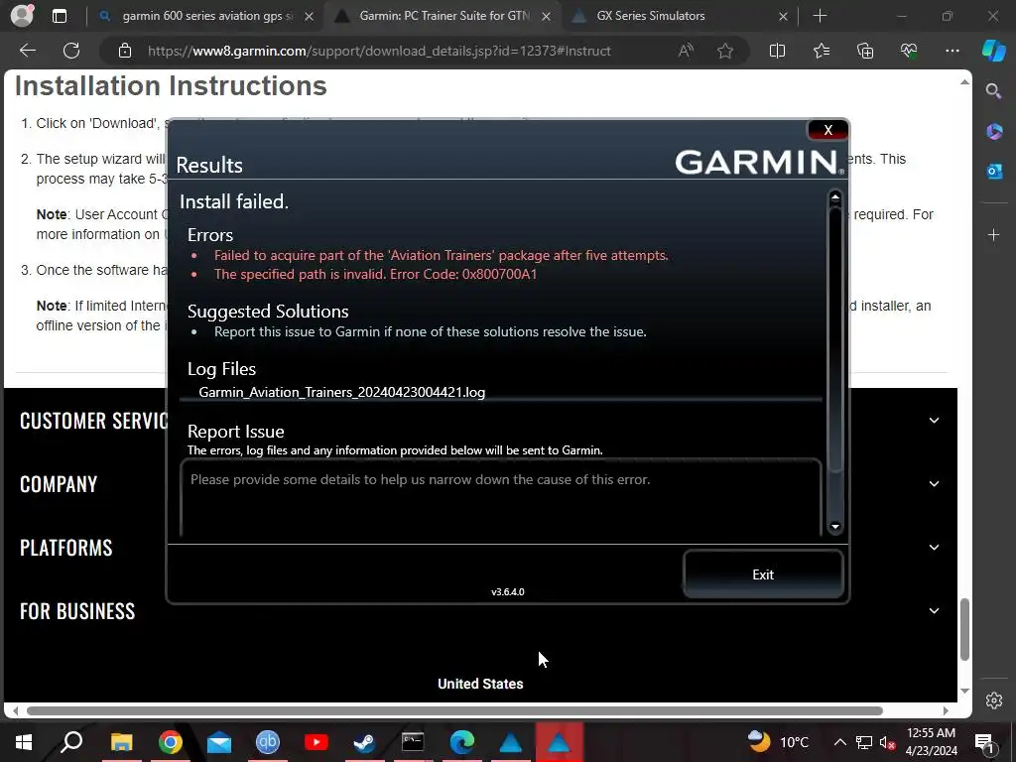Click the muted volume tray icon
The image size is (1016, 762).
(888, 742)
